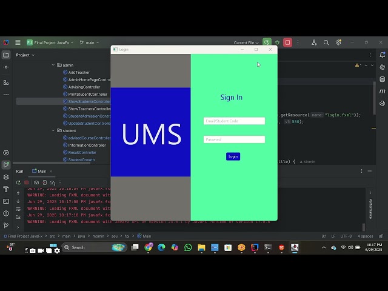The image size is (388, 291).
Task: Click the Run panel title tab
Action: click(x=19, y=171)
